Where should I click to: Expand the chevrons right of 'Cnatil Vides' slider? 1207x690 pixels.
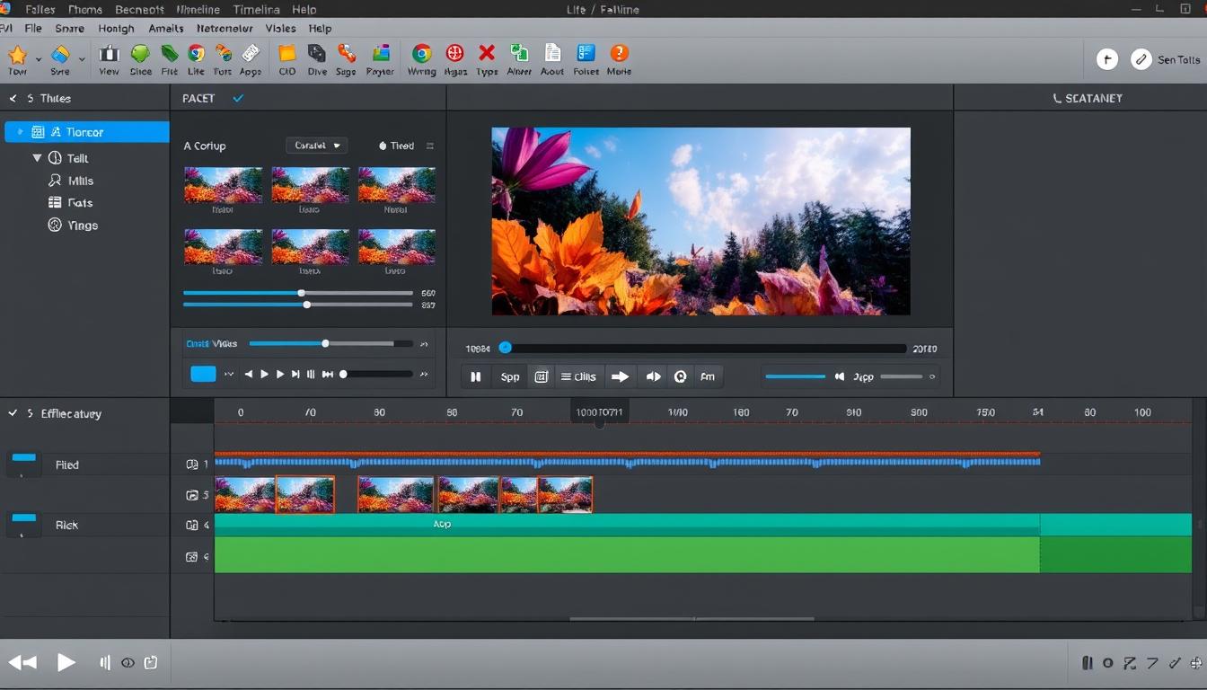coord(425,343)
